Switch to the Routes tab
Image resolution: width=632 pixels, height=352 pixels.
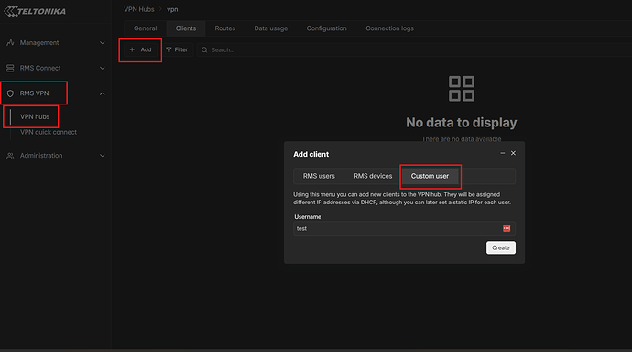(225, 28)
